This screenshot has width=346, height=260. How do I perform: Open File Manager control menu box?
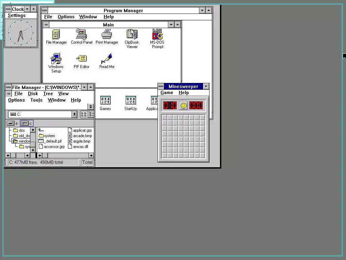8,87
